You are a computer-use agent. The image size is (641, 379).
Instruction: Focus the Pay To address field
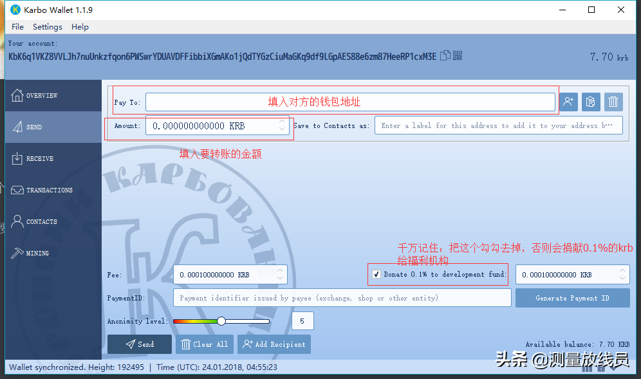(x=350, y=102)
